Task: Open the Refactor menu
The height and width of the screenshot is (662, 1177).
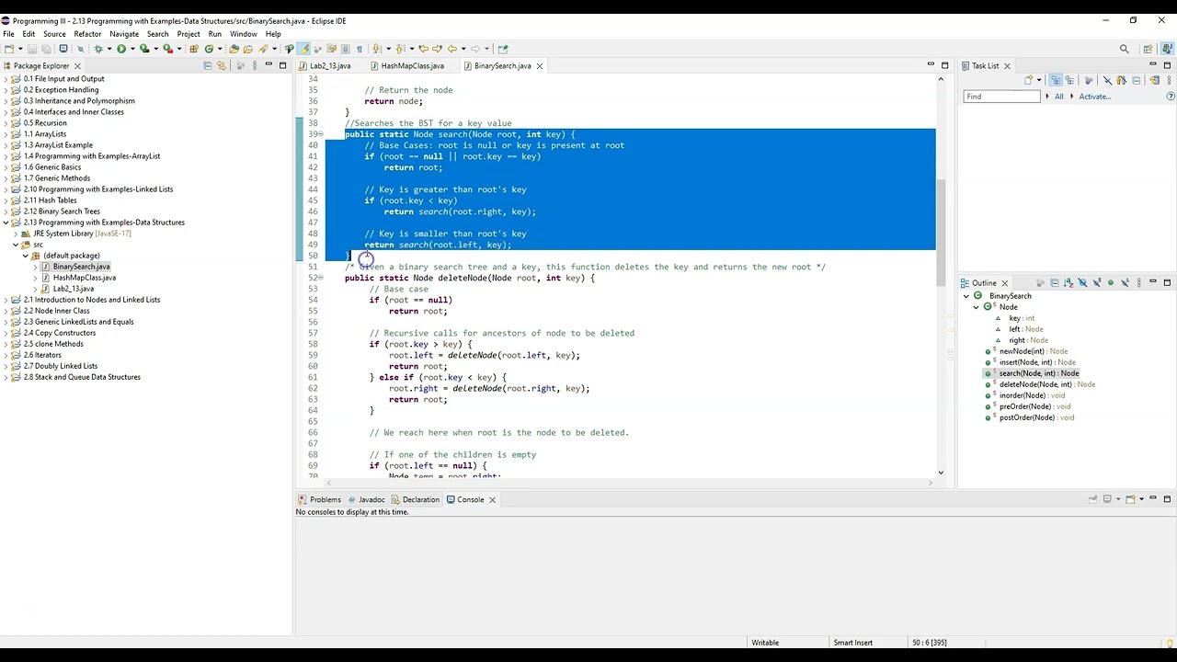Action: 87,34
